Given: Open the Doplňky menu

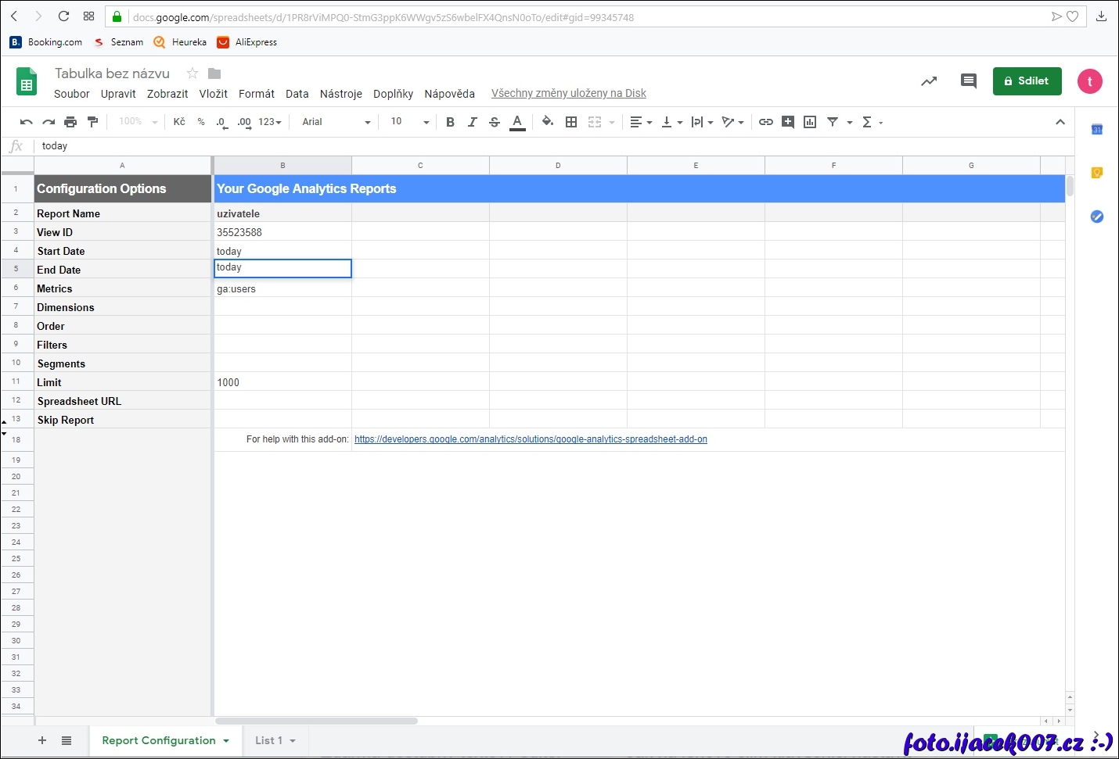Looking at the screenshot, I should pyautogui.click(x=393, y=94).
